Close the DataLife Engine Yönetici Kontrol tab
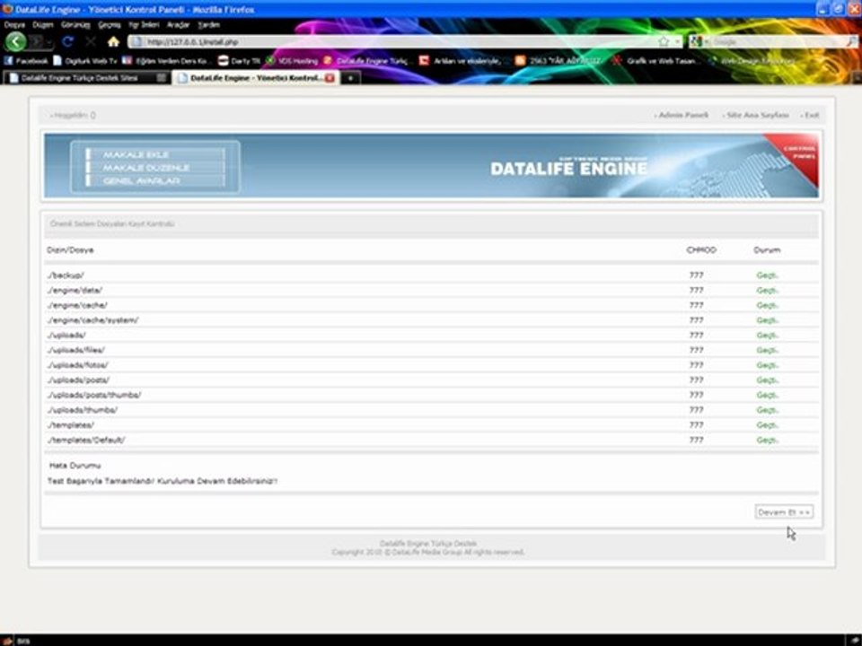The height and width of the screenshot is (646, 862). coord(330,78)
